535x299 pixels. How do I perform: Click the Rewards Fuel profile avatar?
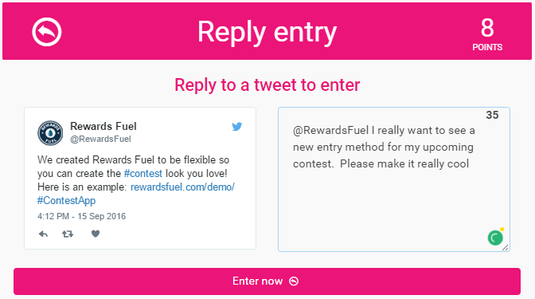(x=50, y=133)
